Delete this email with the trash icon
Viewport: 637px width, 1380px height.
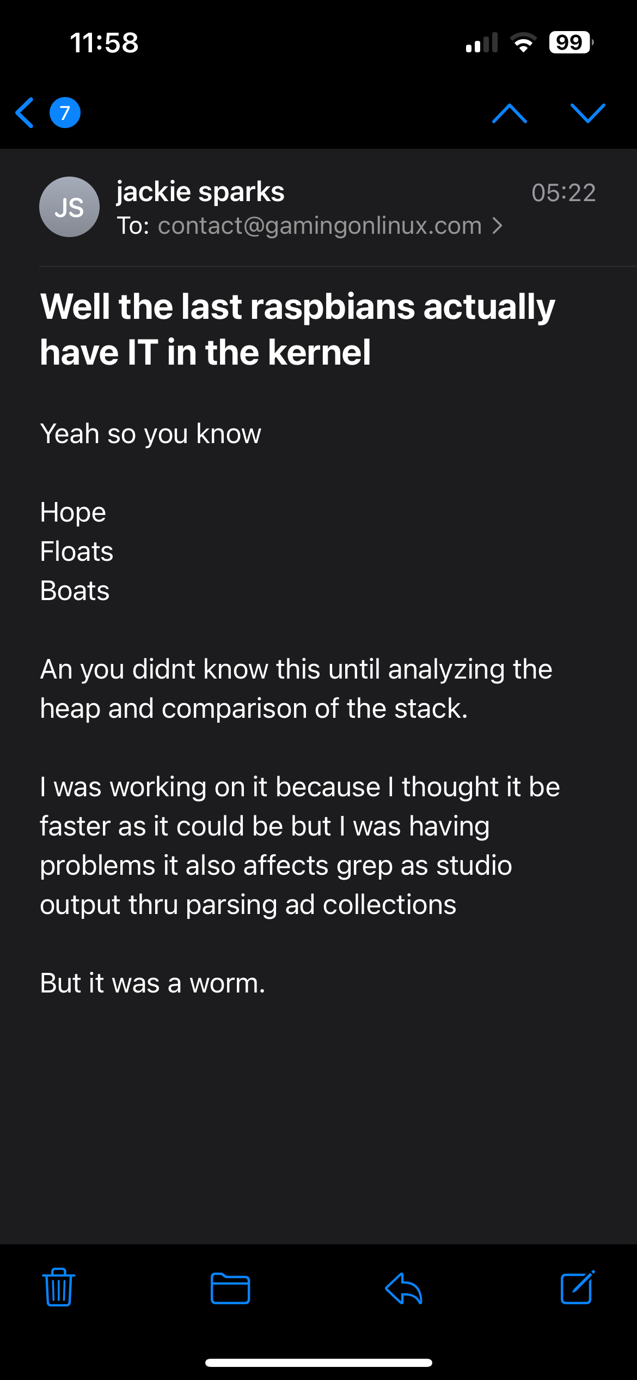59,1287
